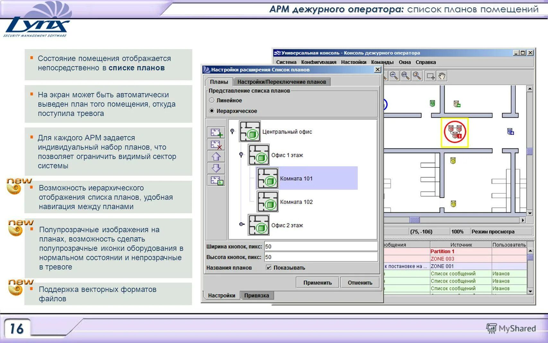This screenshot has width=548, height=343.
Task: Click the delete plan button with red X
Action: pyautogui.click(x=216, y=145)
